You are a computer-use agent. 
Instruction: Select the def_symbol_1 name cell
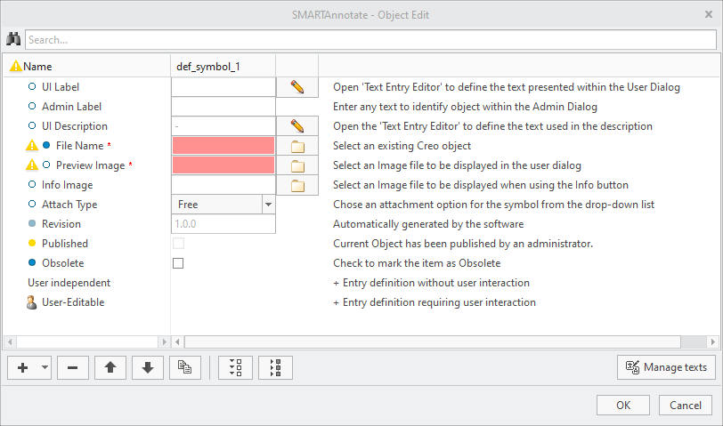tap(208, 67)
